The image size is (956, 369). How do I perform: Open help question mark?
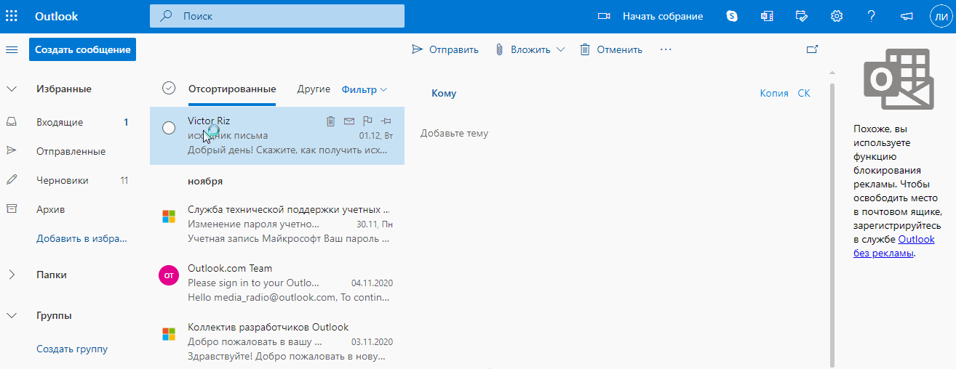click(x=872, y=16)
